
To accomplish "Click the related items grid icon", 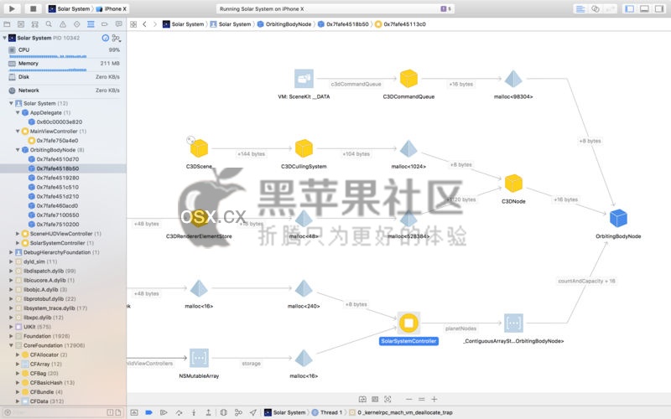I will pos(133,24).
